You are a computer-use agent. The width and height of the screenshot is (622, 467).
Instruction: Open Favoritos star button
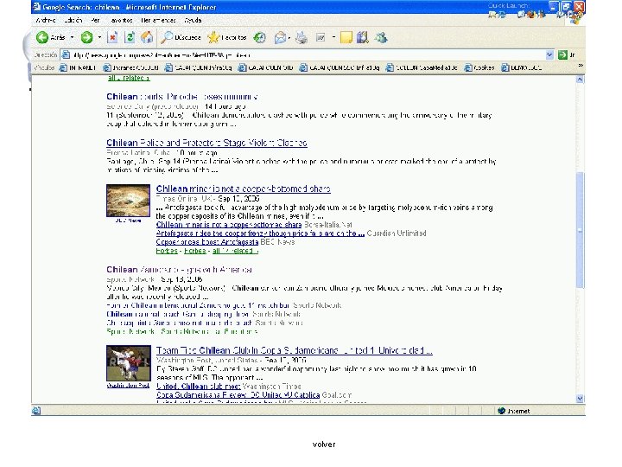tap(227, 37)
